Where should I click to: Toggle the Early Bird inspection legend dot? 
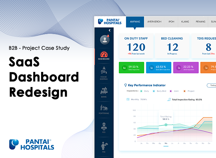coord(154,91)
